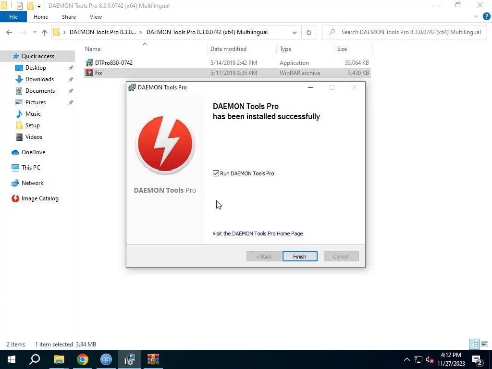Open the Setup folder in navigation pane
The height and width of the screenshot is (369, 492).
click(32, 125)
